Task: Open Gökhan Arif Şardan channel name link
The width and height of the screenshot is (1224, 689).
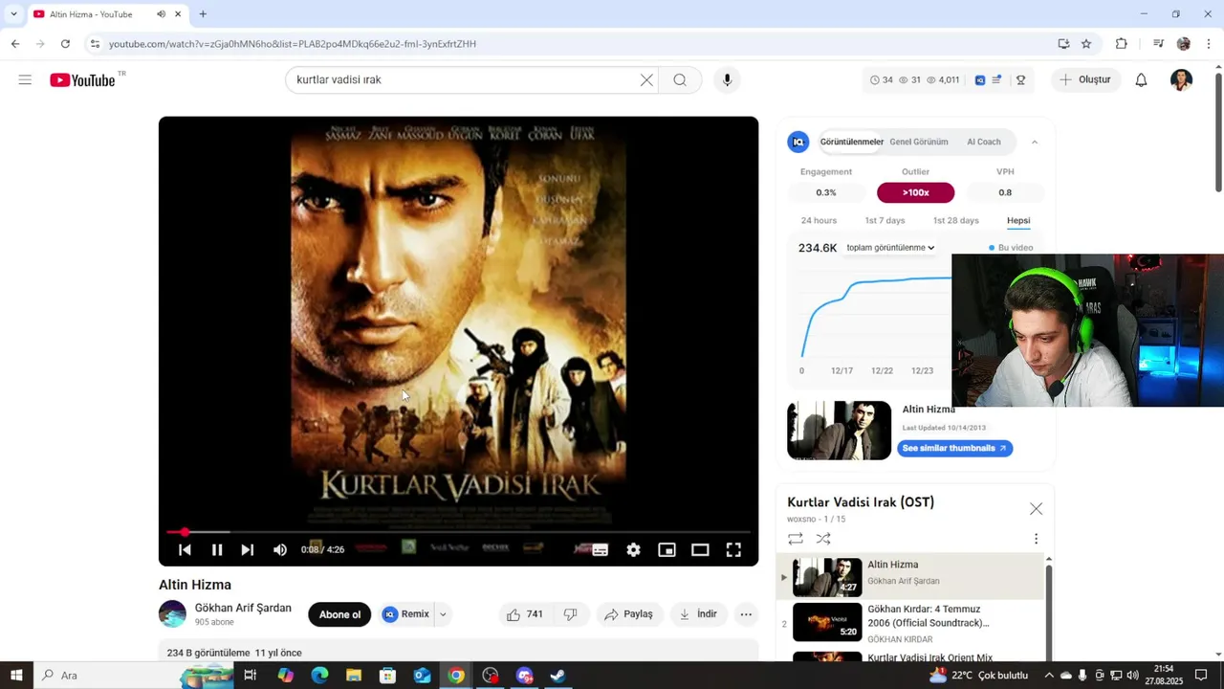Action: pyautogui.click(x=243, y=609)
